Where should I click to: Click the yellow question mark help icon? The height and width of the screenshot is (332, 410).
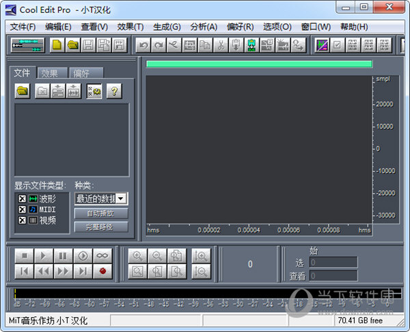point(114,91)
